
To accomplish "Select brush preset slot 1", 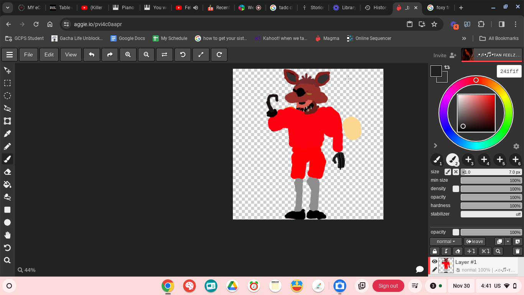I will tap(437, 159).
